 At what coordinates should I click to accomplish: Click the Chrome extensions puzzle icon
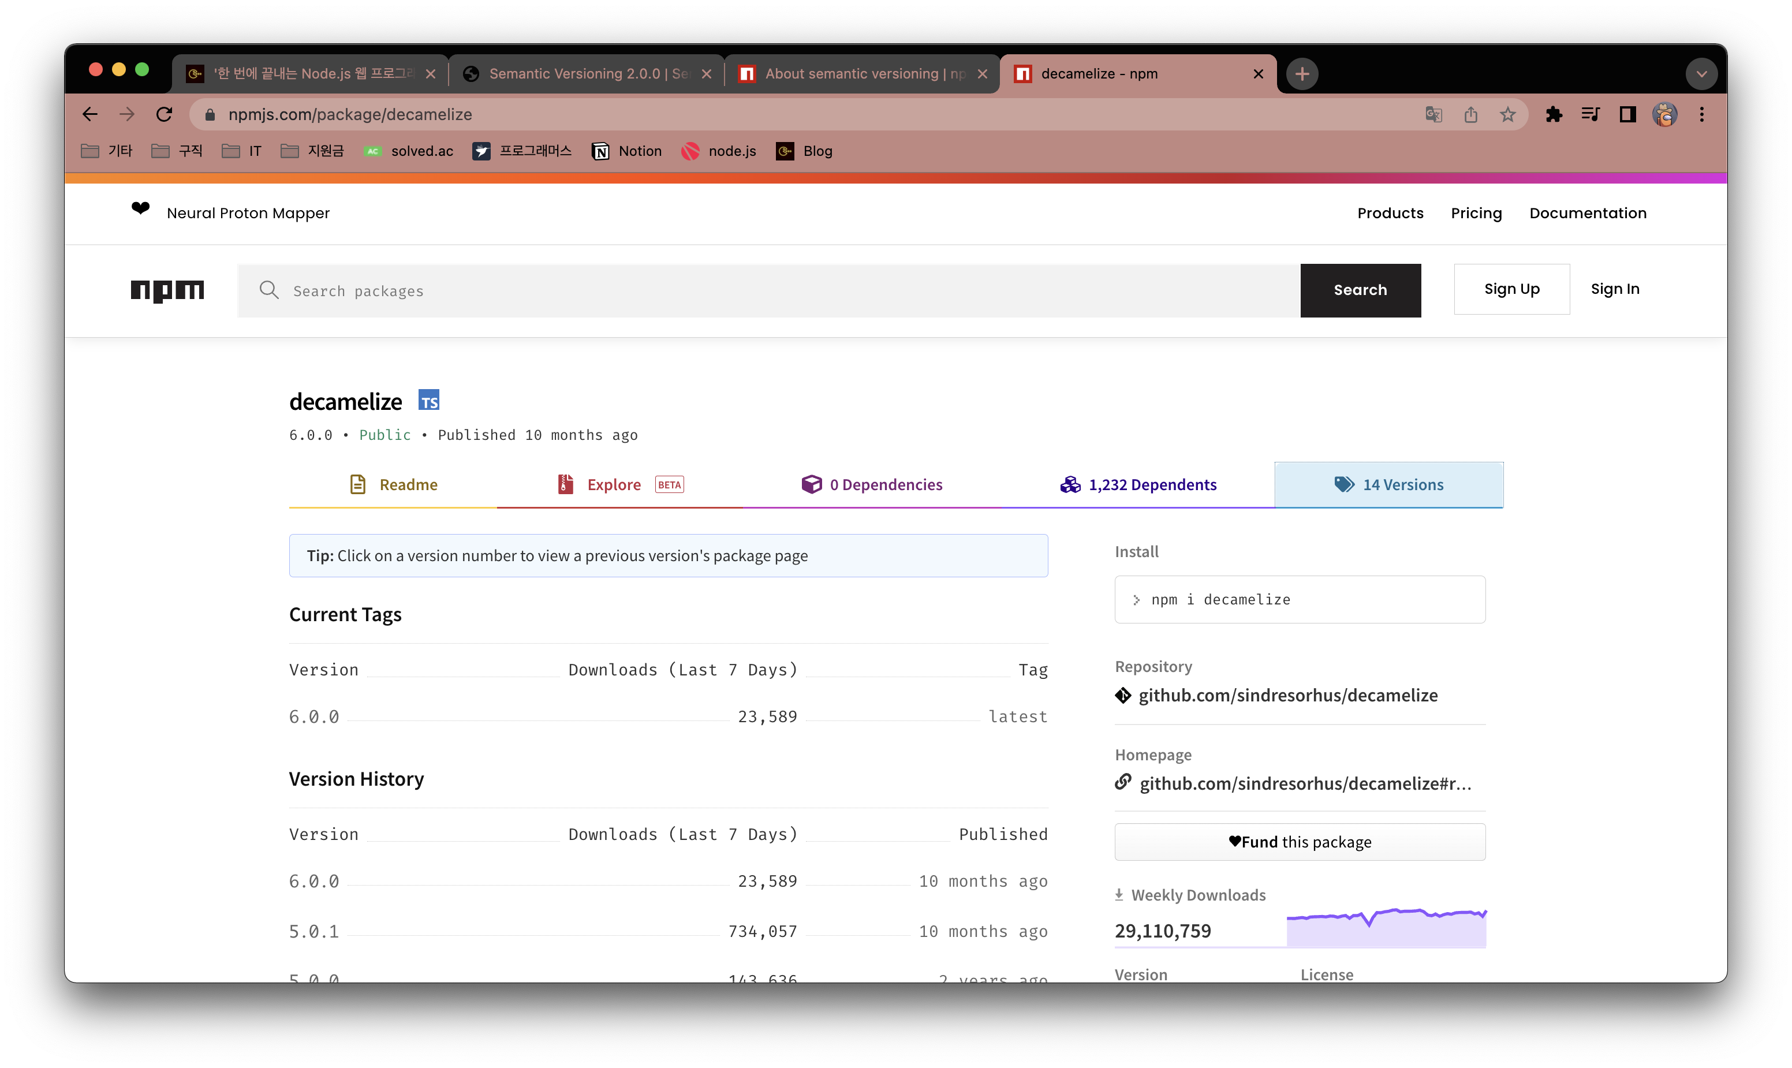[1553, 114]
